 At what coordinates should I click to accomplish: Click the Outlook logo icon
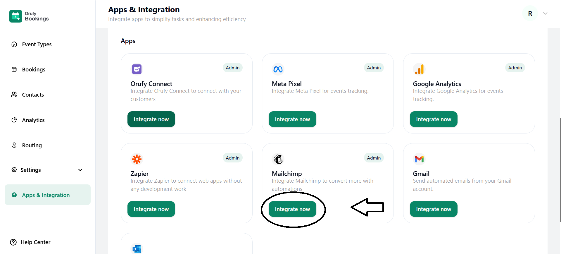click(x=137, y=249)
